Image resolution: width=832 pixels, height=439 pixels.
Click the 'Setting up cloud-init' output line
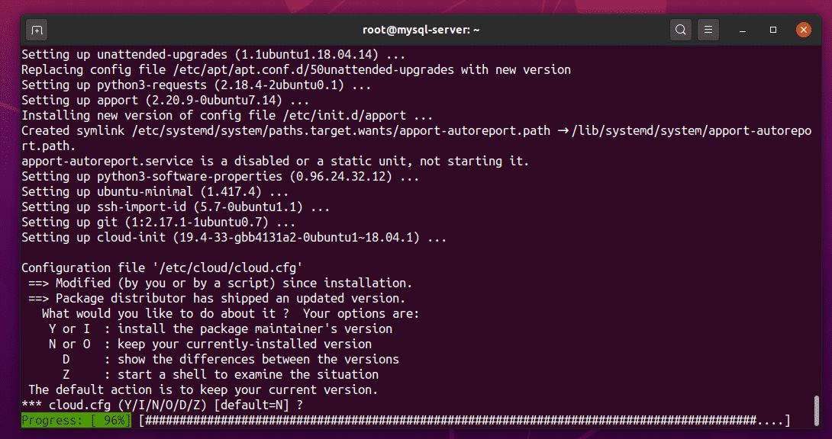tap(234, 238)
